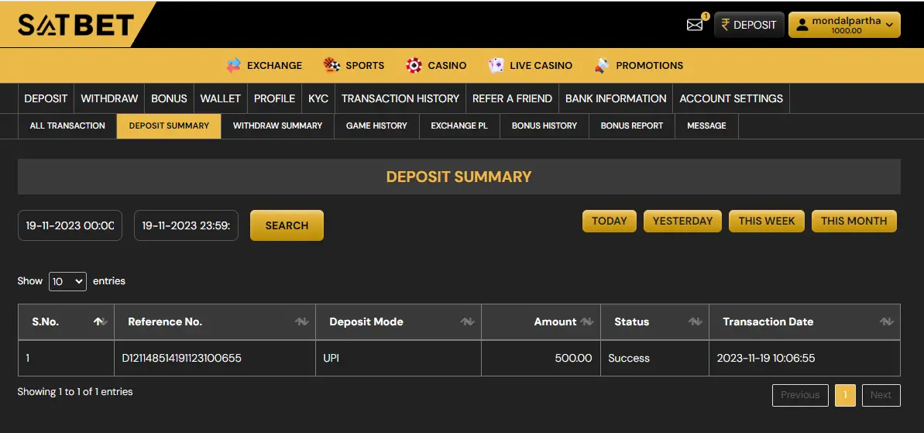The image size is (924, 433).
Task: Open the envelope messages icon
Action: [695, 25]
